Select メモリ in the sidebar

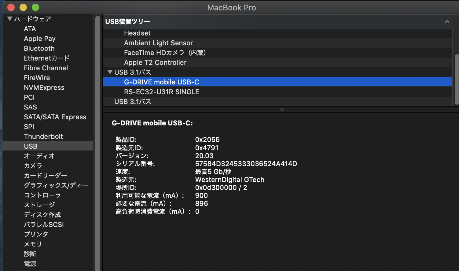pos(33,244)
